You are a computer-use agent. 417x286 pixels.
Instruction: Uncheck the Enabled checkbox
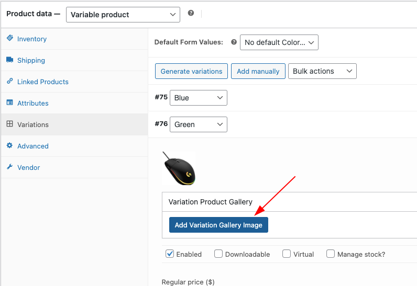(170, 254)
